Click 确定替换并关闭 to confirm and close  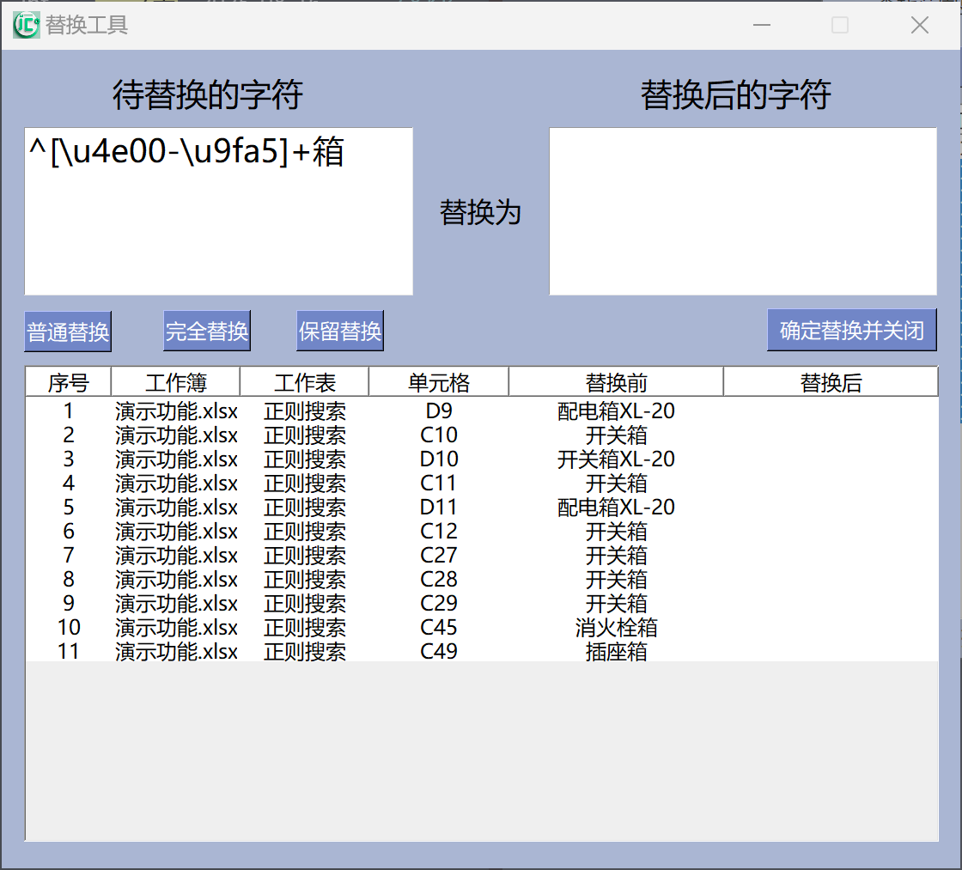[851, 330]
